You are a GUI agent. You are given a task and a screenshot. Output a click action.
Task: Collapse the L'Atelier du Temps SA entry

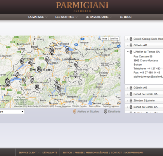coord(128,52)
